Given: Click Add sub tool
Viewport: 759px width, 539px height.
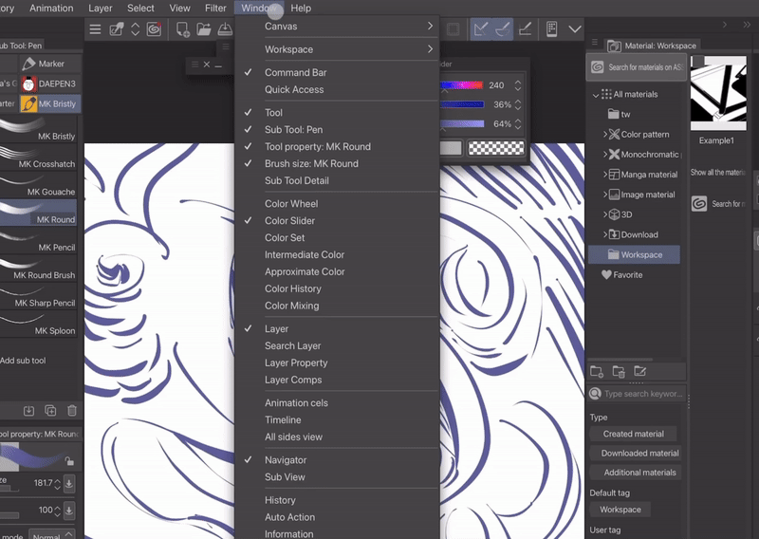Looking at the screenshot, I should 23,361.
